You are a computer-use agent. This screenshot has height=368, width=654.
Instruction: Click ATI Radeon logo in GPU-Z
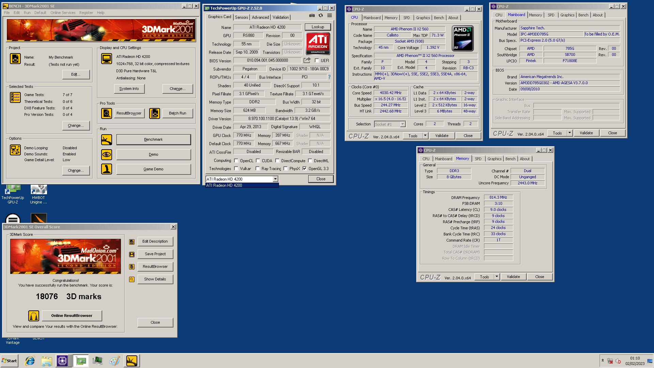tap(318, 44)
